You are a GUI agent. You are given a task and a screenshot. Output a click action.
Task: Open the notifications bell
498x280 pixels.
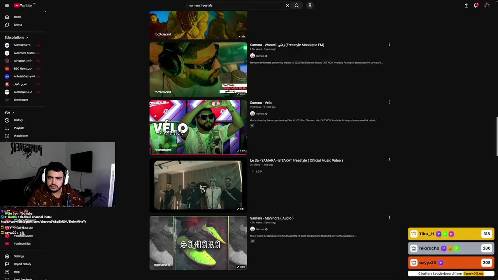click(476, 5)
